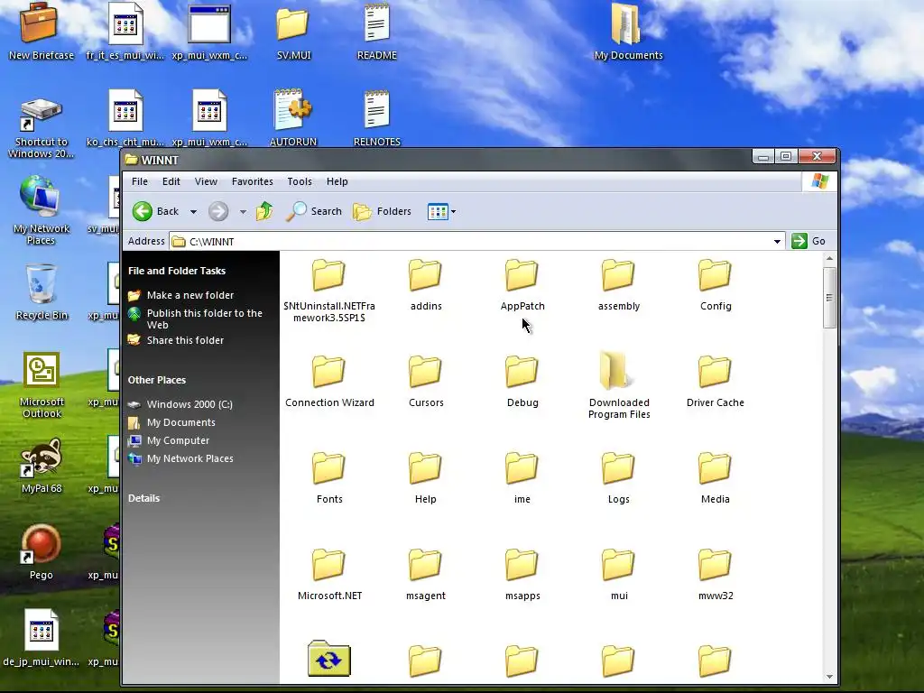Click the Forward arrow button

coord(218,211)
